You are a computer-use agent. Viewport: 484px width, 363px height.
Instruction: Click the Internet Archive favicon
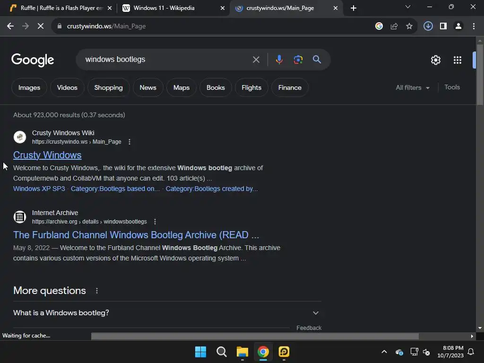(x=20, y=216)
